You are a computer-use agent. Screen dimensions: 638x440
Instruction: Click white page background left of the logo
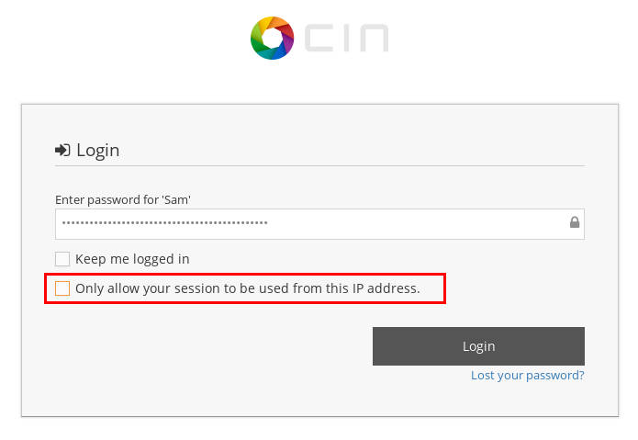[x=138, y=38]
